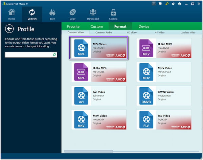
Task: Open help via the question mark icon
Action: [179, 4]
